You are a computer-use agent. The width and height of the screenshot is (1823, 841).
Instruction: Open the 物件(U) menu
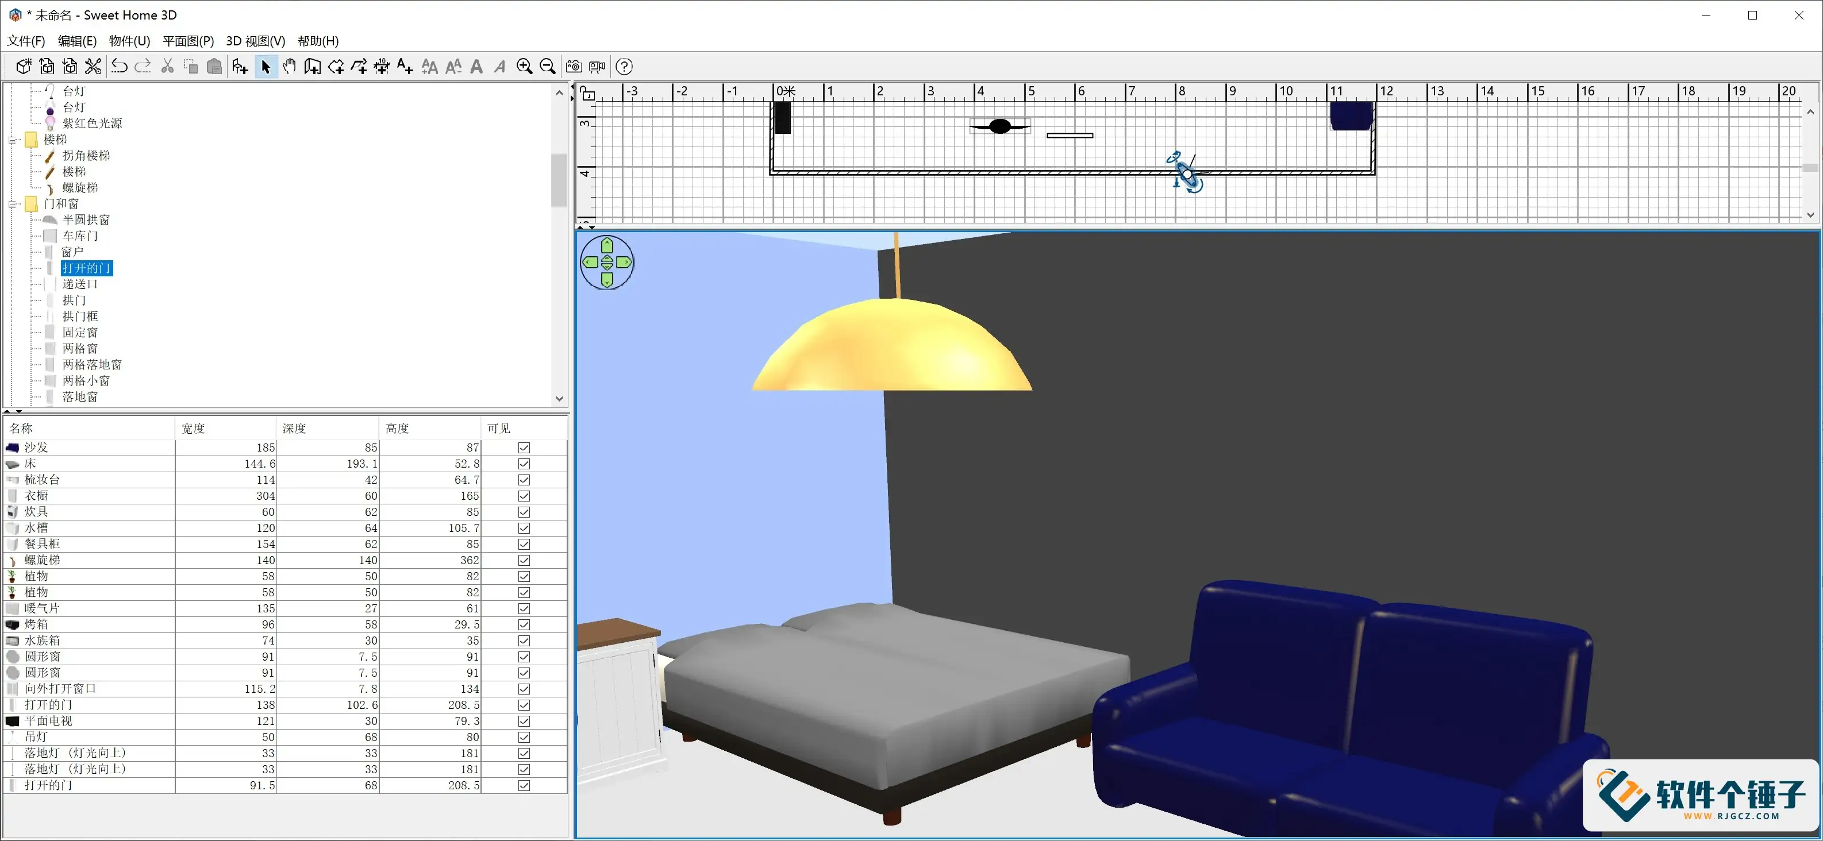click(x=129, y=41)
